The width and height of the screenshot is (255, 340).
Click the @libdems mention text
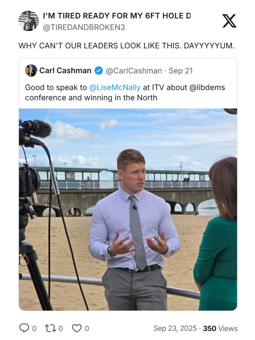(207, 87)
